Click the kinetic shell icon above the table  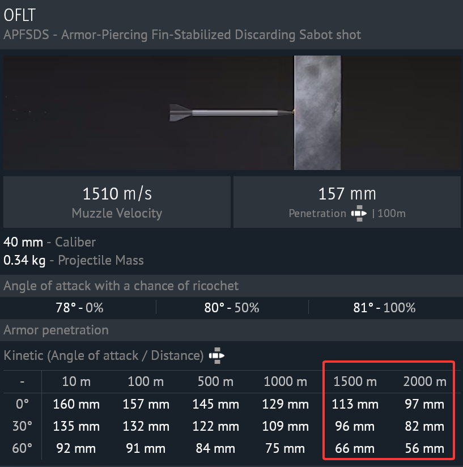tap(216, 355)
